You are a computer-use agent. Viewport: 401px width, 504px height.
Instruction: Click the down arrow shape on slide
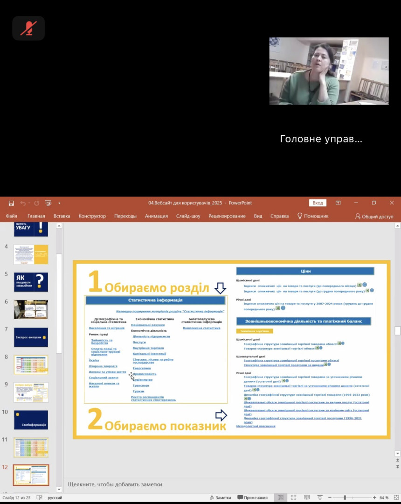(x=220, y=288)
